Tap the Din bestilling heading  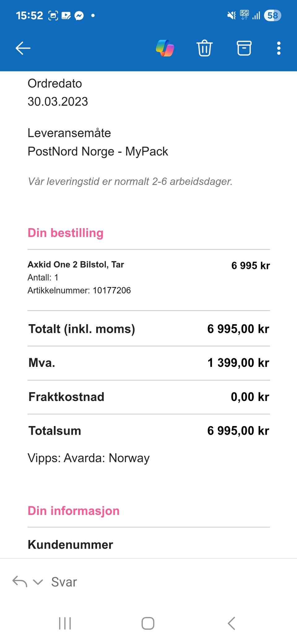coord(66,233)
